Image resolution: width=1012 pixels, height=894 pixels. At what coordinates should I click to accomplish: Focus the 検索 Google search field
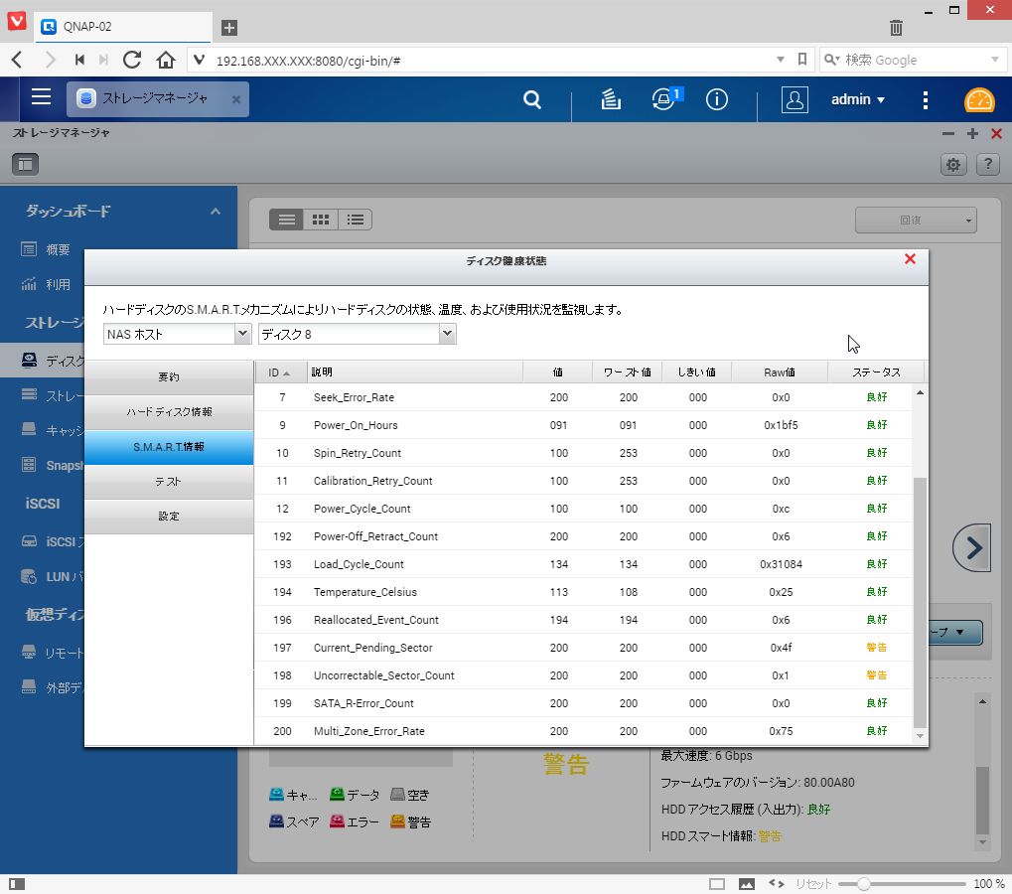tap(912, 60)
